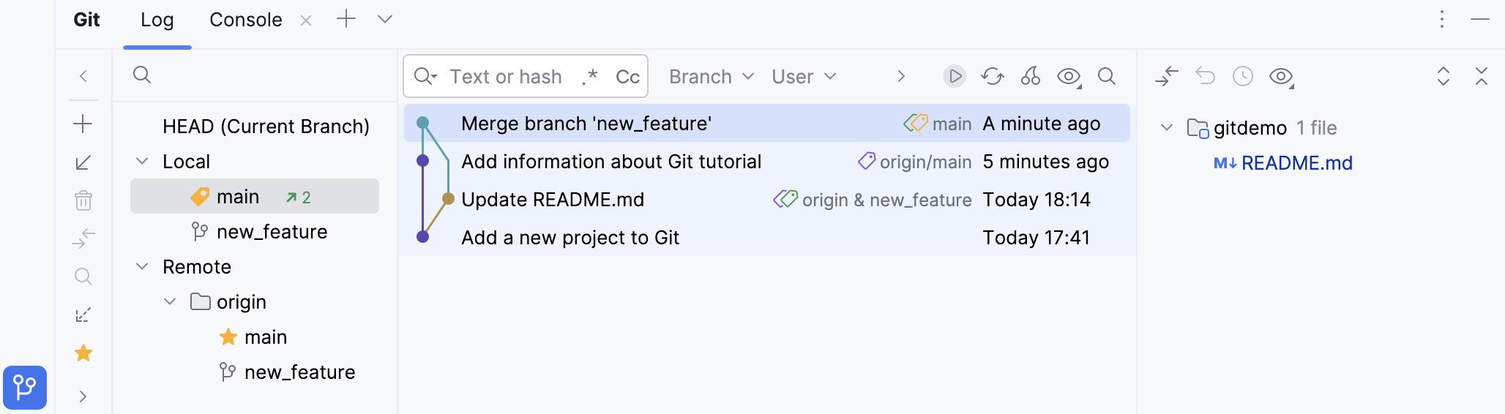The width and height of the screenshot is (1505, 414).
Task: Click the delete branch trash icon
Action: (x=83, y=200)
